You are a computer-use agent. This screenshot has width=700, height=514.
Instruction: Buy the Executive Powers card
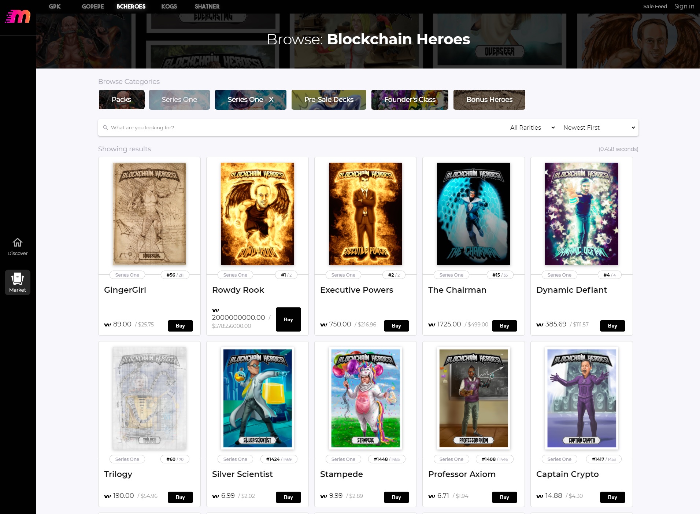click(x=396, y=326)
